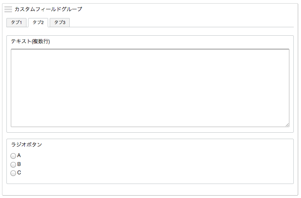Screen dimensions: 301x198
Task: Click the textarea resize grip corner
Action: [x=287, y=125]
